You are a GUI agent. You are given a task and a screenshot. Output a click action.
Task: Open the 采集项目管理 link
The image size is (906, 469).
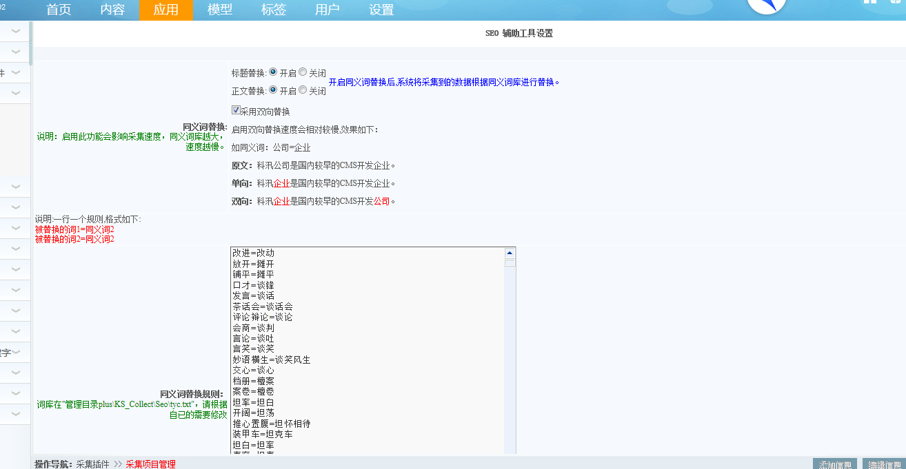click(152, 464)
